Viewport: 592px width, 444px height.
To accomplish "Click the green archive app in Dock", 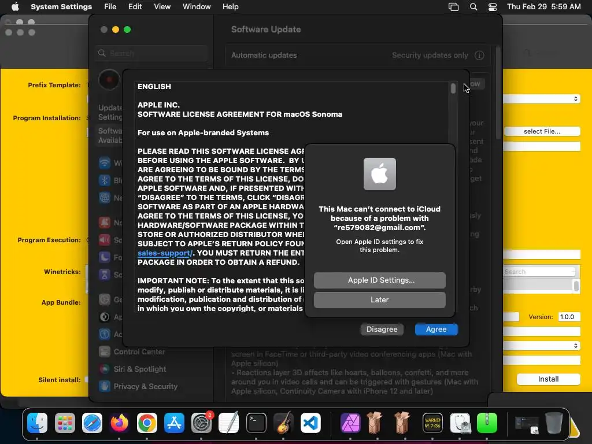I will coord(487,423).
